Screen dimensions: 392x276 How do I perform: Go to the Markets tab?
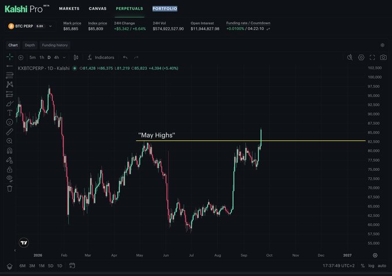click(69, 9)
